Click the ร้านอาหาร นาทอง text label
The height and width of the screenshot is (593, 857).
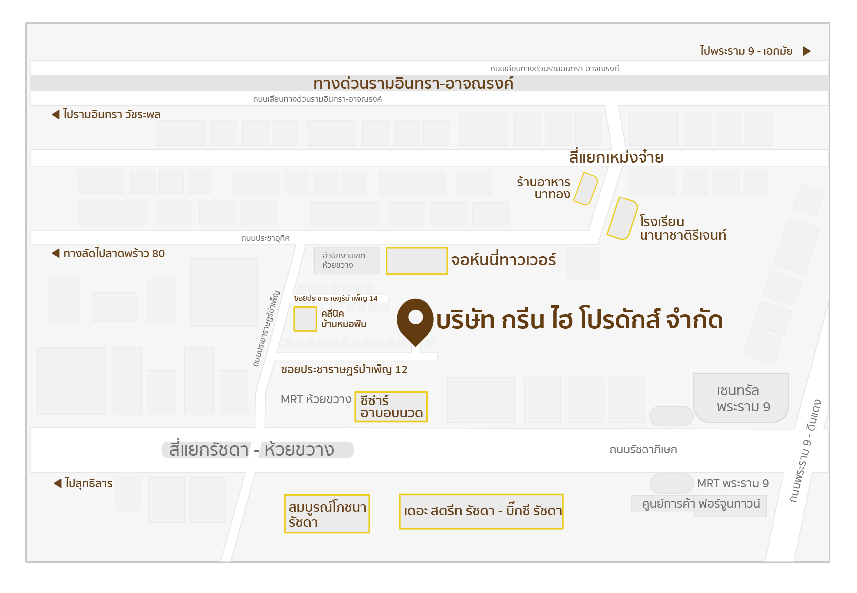pyautogui.click(x=543, y=188)
